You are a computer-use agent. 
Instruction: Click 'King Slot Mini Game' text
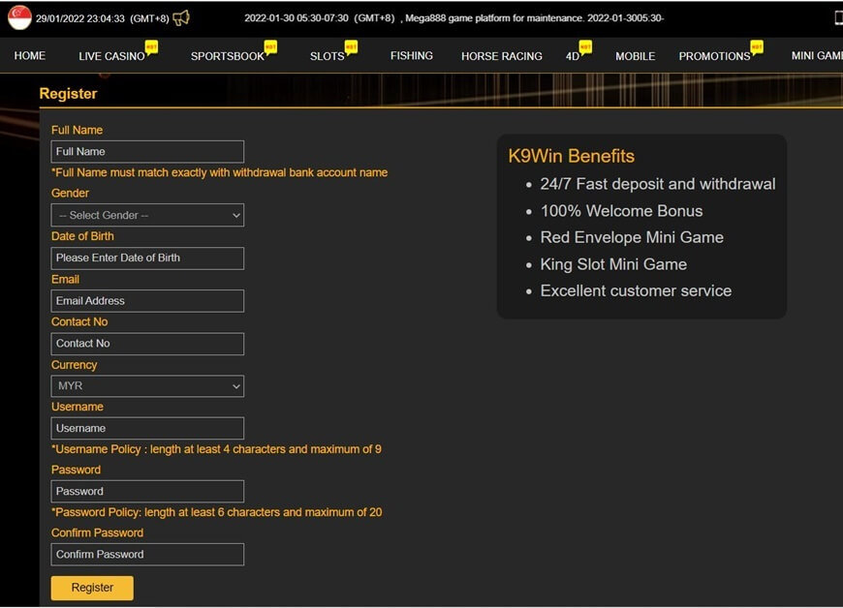[x=613, y=264]
